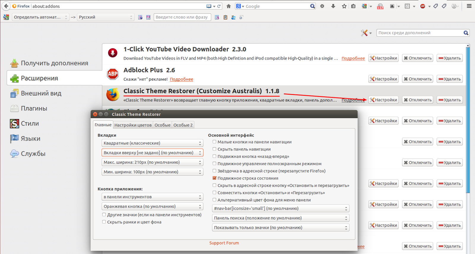Click the S3 Google Translator icon on translate bar
The height and width of the screenshot is (254, 475).
(6, 17)
